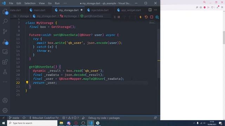Open the Selection menu
The image size is (225, 126).
click(x=30, y=3)
